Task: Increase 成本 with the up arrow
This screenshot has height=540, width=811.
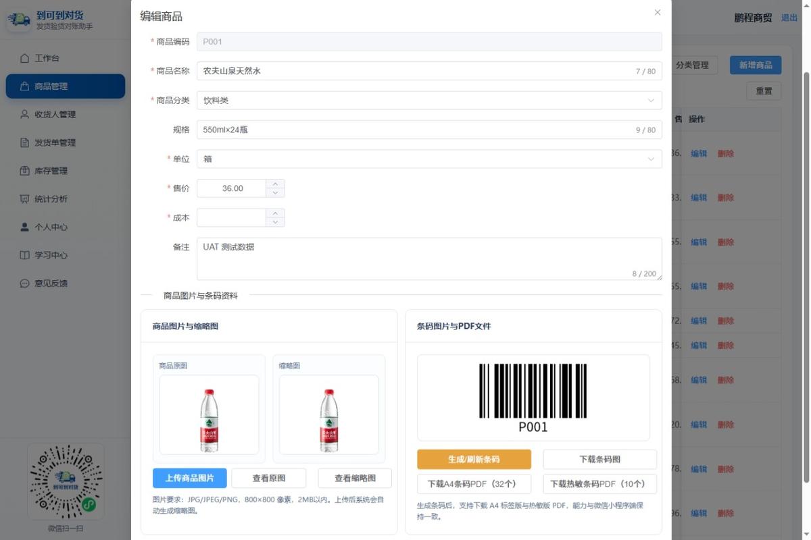Action: pos(275,213)
